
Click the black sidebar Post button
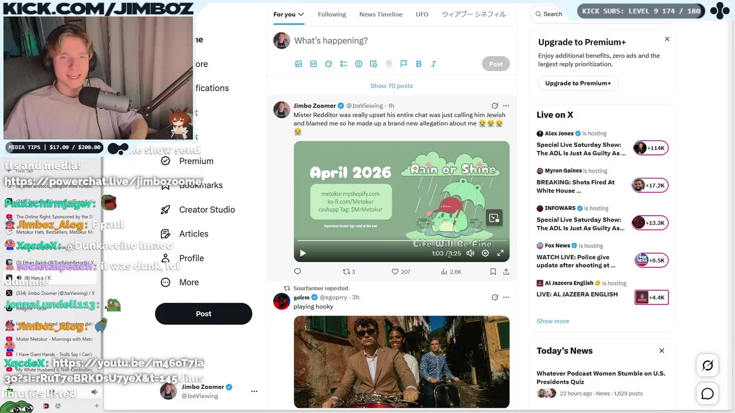203,314
